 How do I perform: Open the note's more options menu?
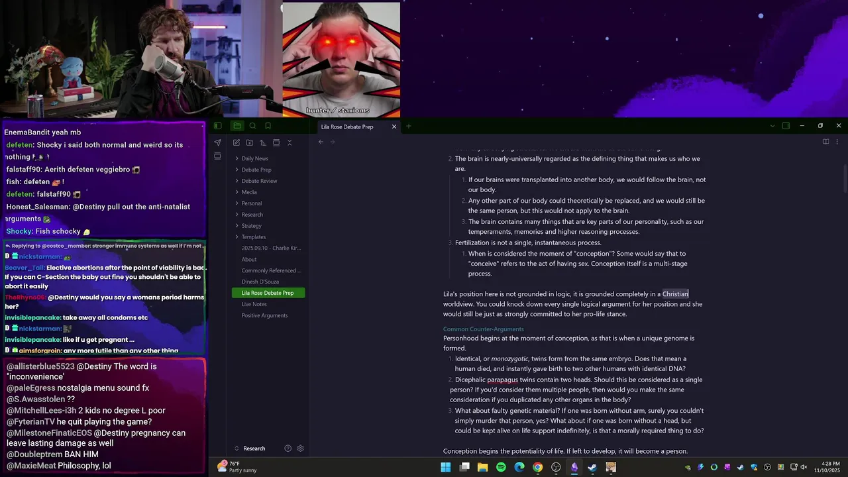click(837, 142)
